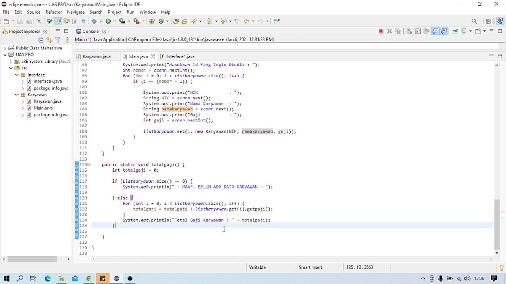Open the Refactor menu
The height and width of the screenshot is (284, 506).
point(53,12)
